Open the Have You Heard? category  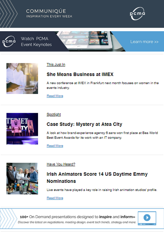61,164
